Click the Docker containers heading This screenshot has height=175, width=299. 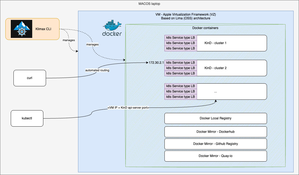tap(205, 28)
